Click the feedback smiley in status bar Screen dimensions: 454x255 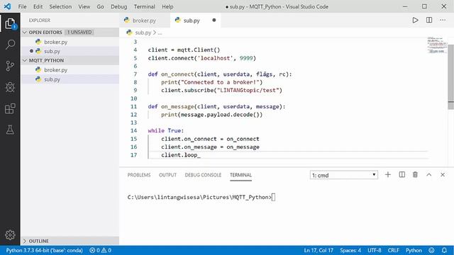coord(431,250)
